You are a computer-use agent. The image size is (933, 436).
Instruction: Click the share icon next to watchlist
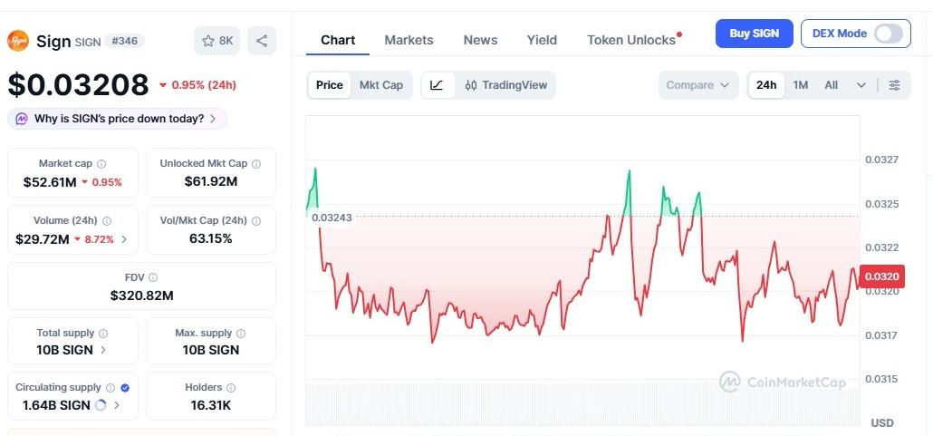tap(261, 41)
